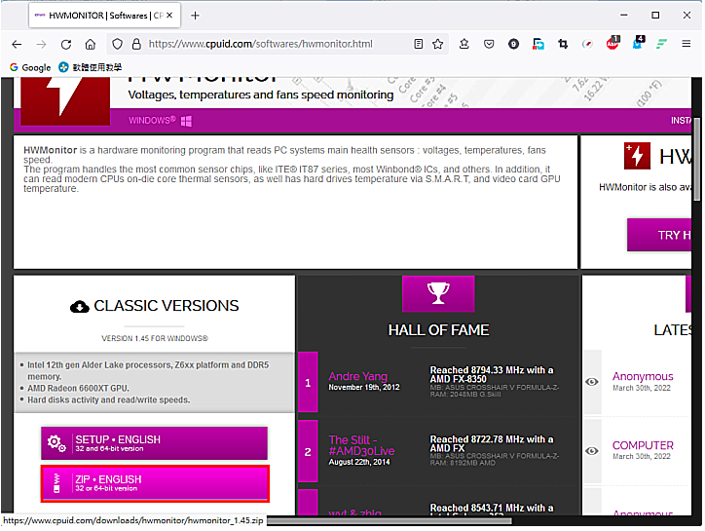Click 'Reached 8722.78 MHz with a AMD FX'

[492, 443]
